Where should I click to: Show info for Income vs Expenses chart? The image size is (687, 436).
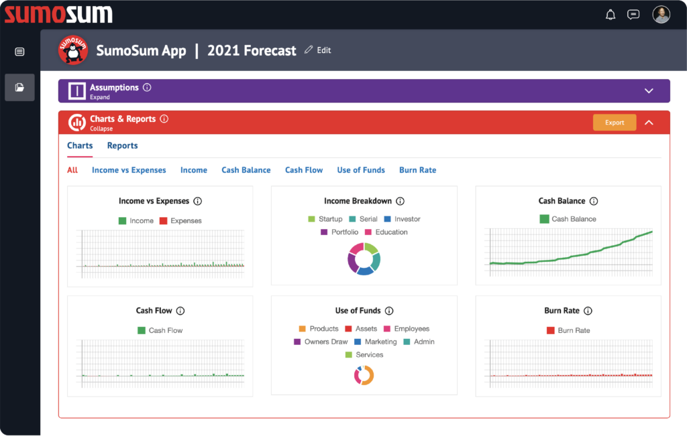click(x=198, y=201)
